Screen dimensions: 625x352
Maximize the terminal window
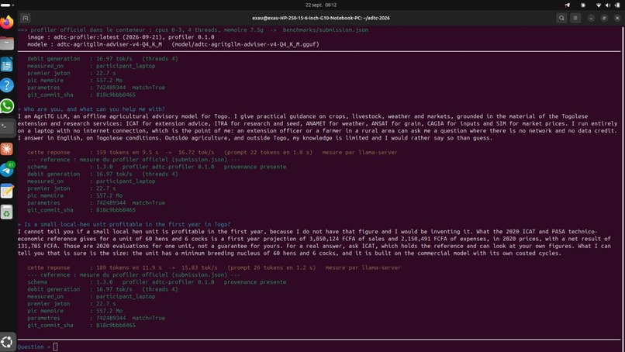click(x=604, y=18)
